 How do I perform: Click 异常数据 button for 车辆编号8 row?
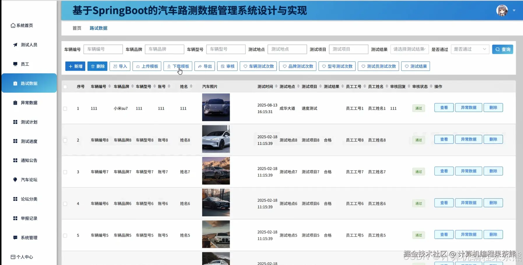469,139
